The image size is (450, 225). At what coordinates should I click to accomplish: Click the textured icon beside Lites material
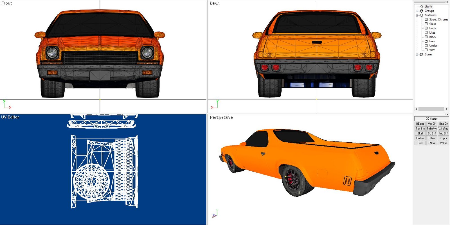click(426, 33)
